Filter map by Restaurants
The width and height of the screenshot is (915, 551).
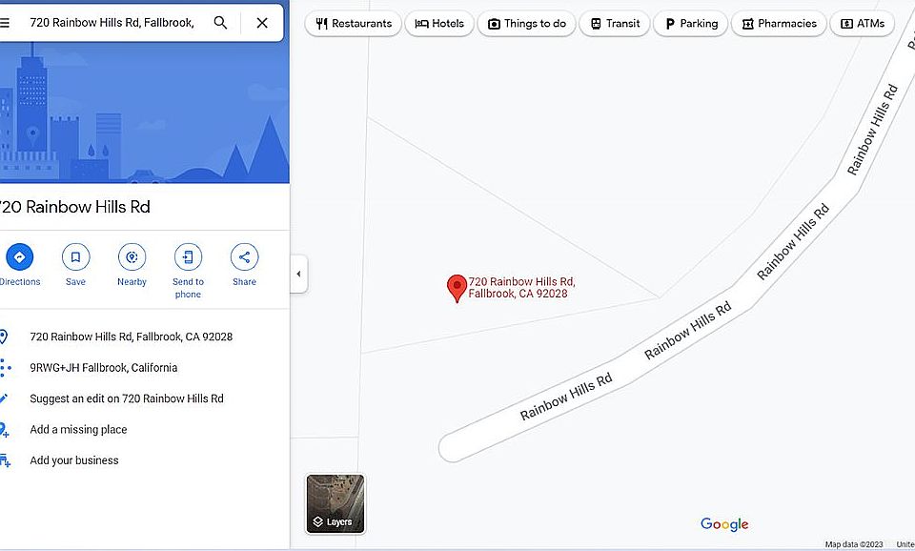pyautogui.click(x=353, y=23)
